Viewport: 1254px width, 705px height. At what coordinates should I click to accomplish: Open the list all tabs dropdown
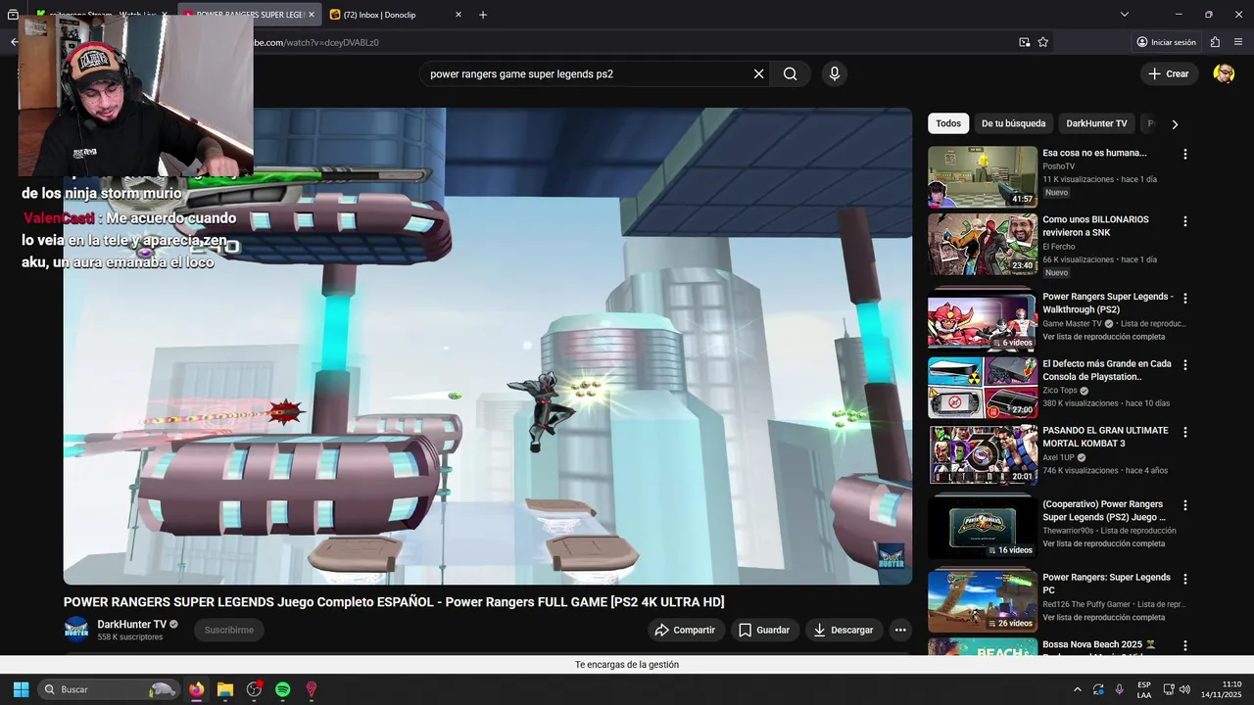pos(1125,15)
